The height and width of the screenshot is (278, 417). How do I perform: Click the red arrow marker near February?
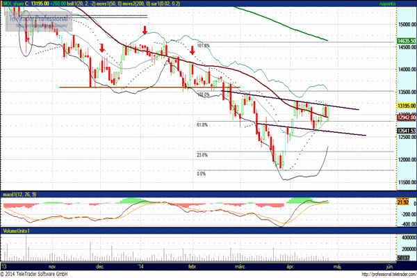pyautogui.click(x=193, y=50)
